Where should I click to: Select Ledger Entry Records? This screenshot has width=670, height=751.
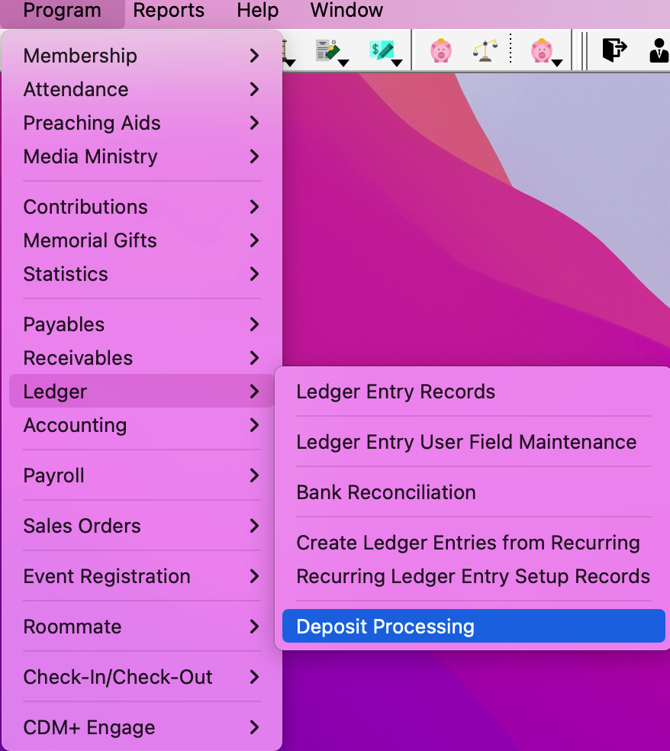point(396,392)
